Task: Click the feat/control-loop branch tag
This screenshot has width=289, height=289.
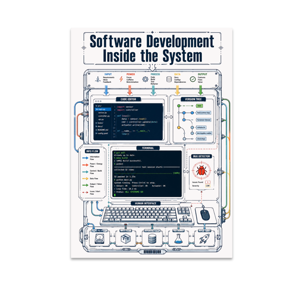Action: (x=203, y=112)
